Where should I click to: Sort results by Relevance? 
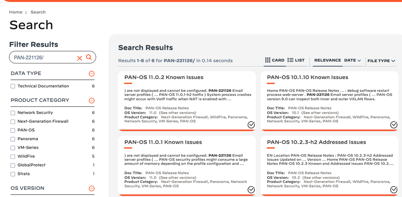[328, 60]
